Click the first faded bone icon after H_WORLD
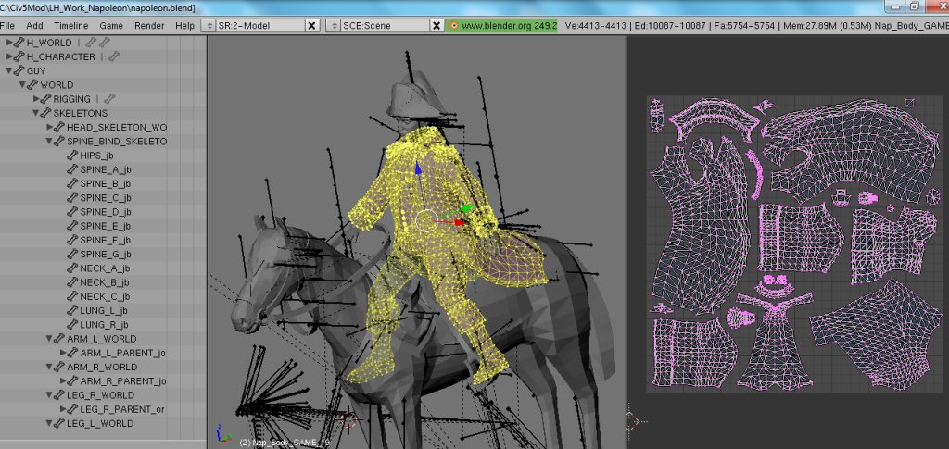949x449 pixels. point(90,43)
